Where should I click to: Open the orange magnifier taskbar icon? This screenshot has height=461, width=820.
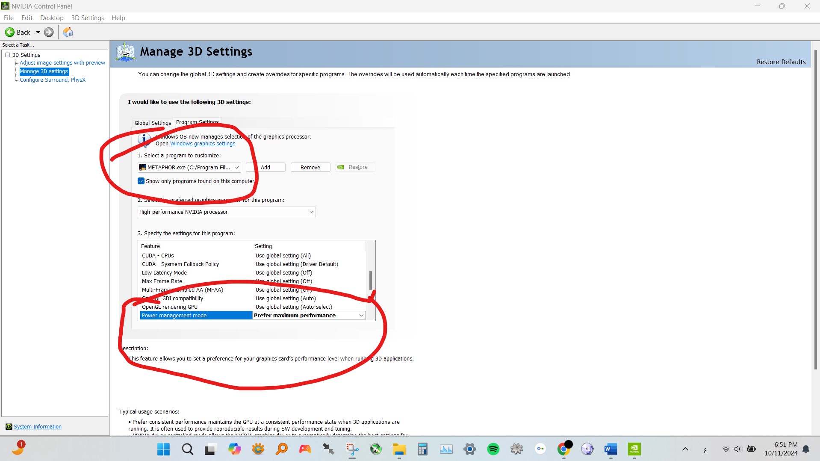(x=281, y=449)
